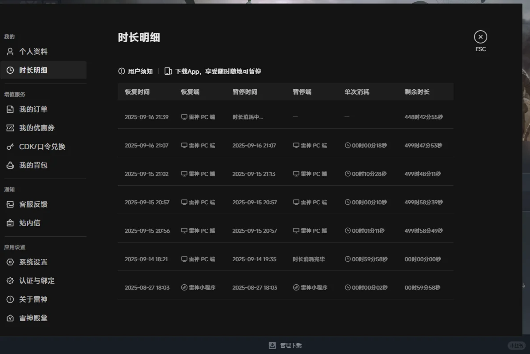Click the phone icon before 下载App

pos(168,71)
